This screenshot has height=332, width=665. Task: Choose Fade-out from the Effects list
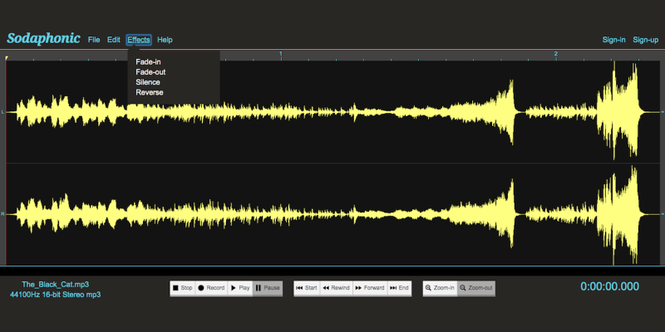click(150, 72)
